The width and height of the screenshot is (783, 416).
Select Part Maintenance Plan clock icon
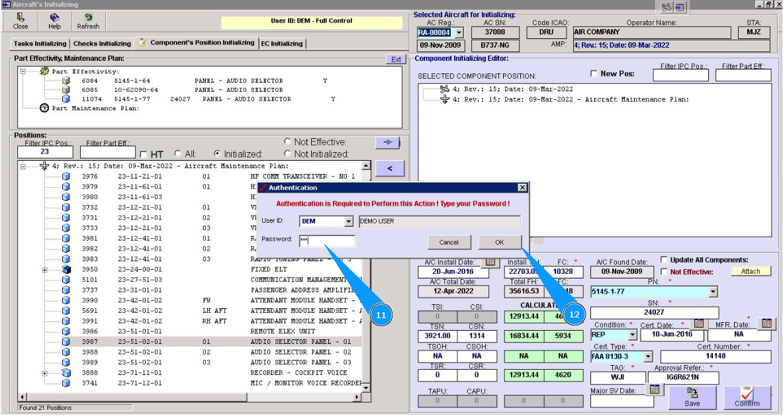[x=44, y=108]
